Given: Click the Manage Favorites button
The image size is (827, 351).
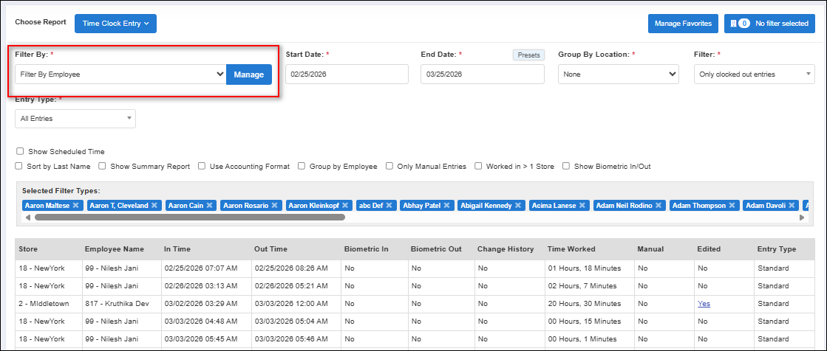Looking at the screenshot, I should [683, 24].
